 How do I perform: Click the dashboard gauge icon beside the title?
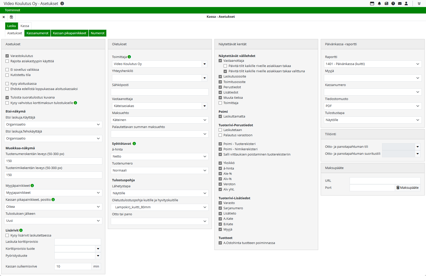(62, 3)
